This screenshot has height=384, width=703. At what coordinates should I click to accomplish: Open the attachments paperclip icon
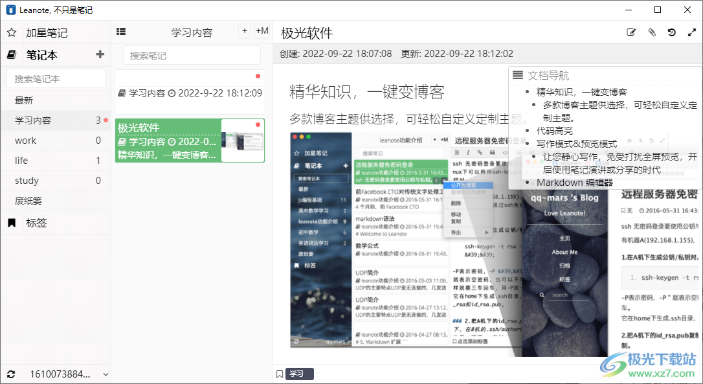pyautogui.click(x=652, y=32)
